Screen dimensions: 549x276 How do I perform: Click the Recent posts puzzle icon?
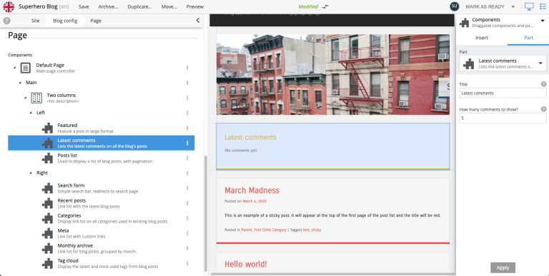tap(47, 203)
